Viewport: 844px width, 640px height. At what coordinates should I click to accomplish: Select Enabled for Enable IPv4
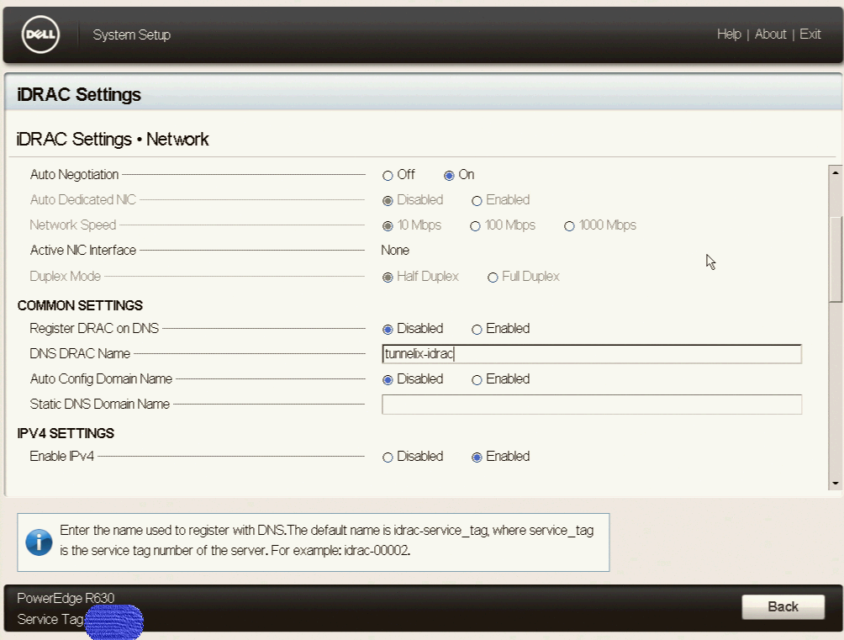click(477, 458)
